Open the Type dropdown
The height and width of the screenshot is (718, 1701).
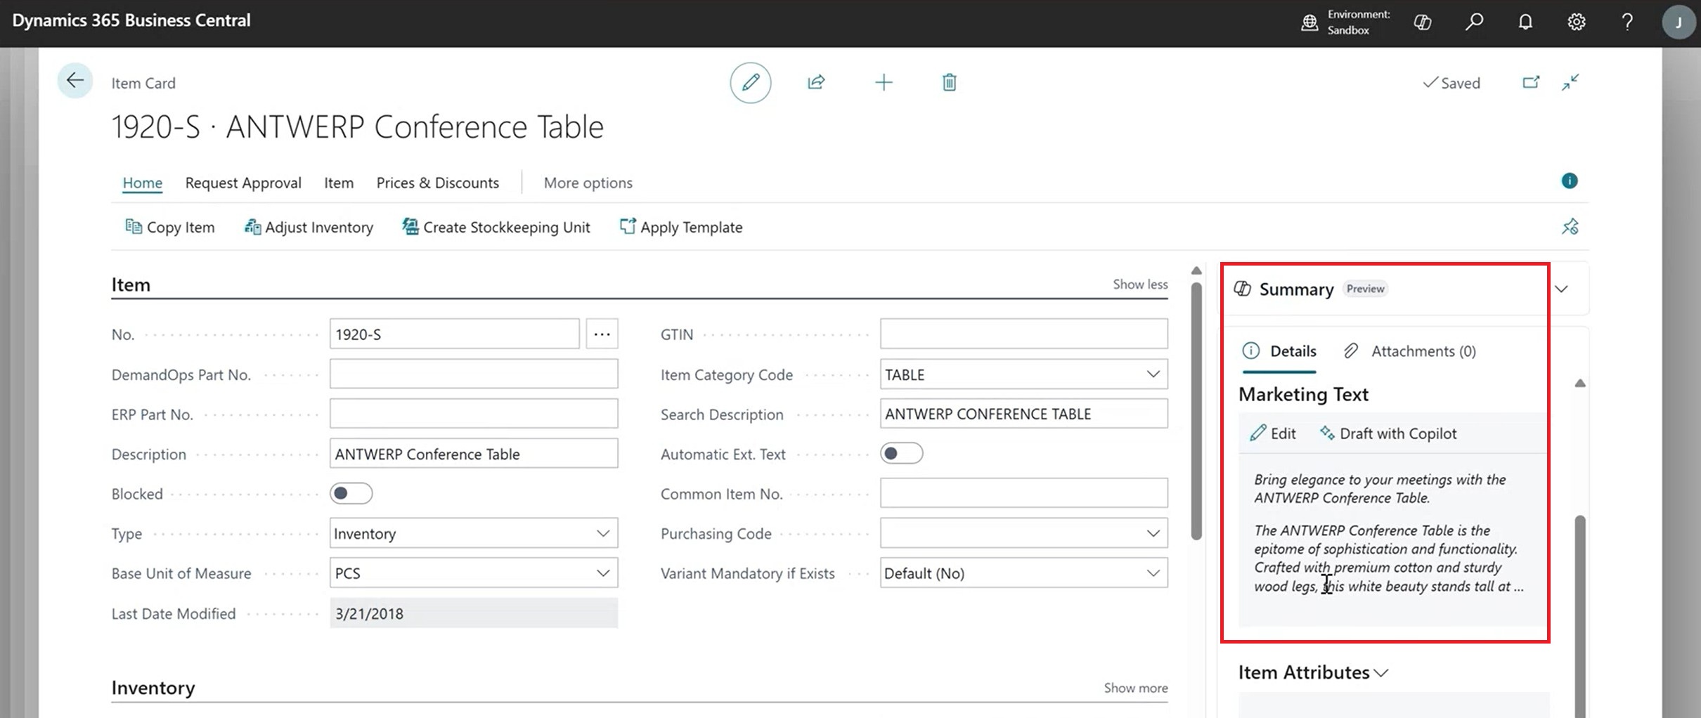602,534
